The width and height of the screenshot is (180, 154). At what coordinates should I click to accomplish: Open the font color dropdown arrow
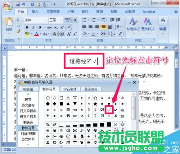pyautogui.click(x=40, y=34)
